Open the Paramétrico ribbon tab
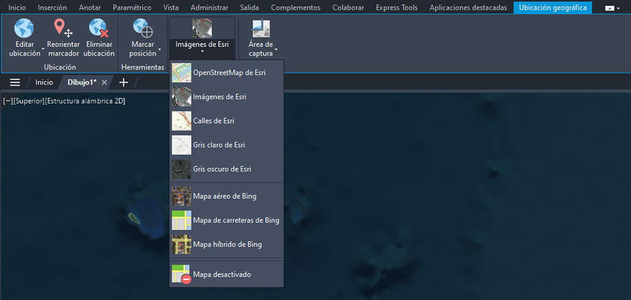This screenshot has height=300, width=631. (132, 8)
